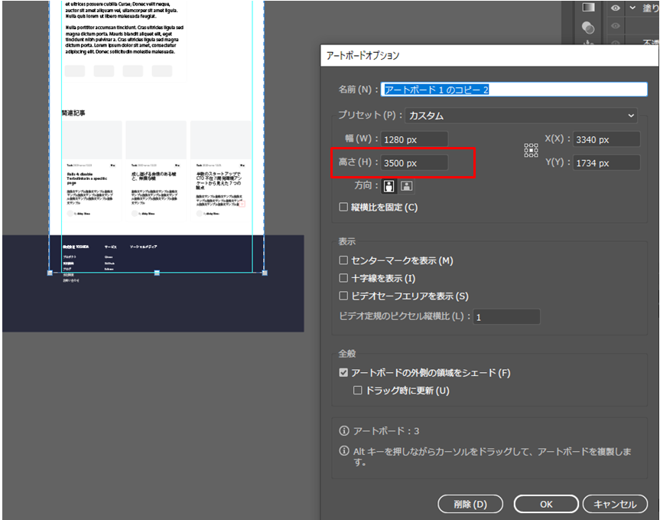
Task: Click the ビデオ定規のピクセル縦横比 field
Action: [x=507, y=316]
